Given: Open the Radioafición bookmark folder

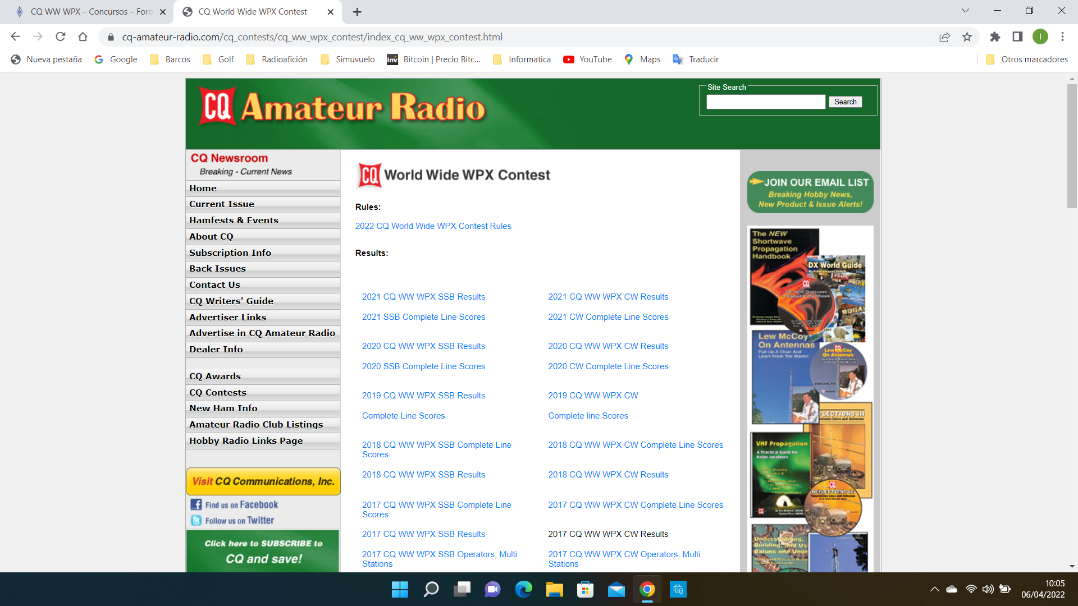Looking at the screenshot, I should [x=277, y=59].
